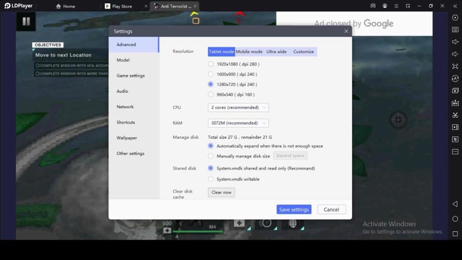Click the install APK icon

(x=455, y=103)
